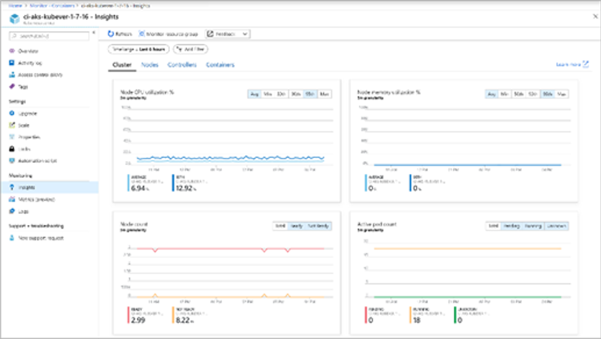This screenshot has height=339, width=601.
Task: Toggle Min in Node CPU utilization chart
Action: click(x=268, y=94)
